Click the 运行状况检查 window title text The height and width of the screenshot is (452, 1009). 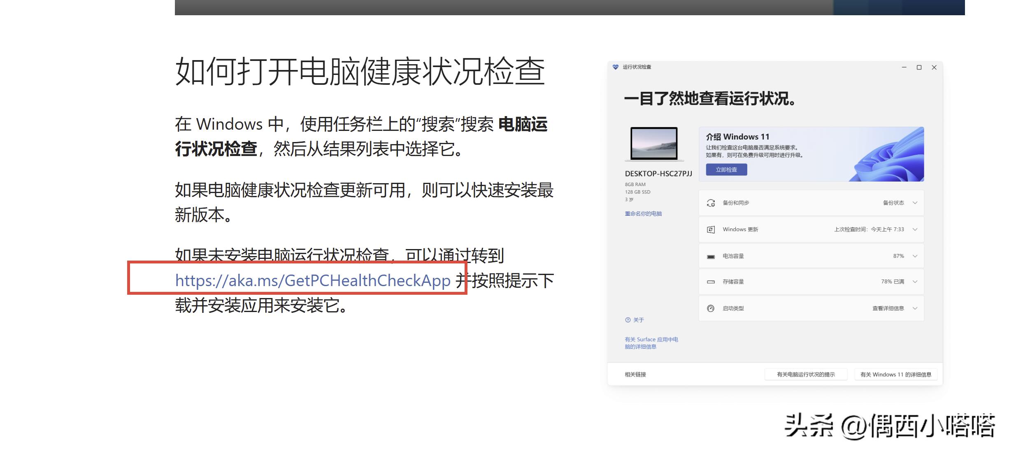pos(637,67)
